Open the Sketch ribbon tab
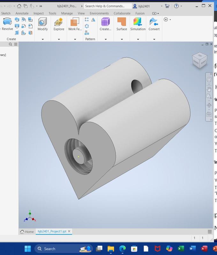Screen dimensions: 217x255 [6, 13]
